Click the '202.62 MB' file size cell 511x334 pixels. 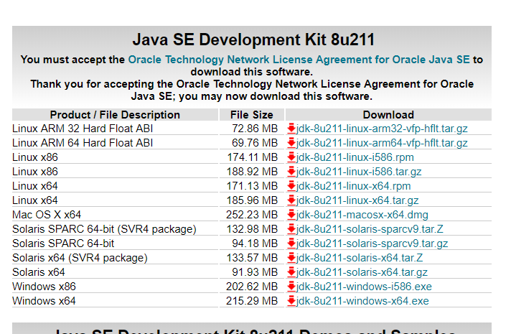[x=252, y=287]
